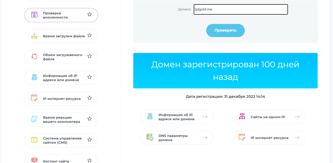Image resolution: width=333 pixels, height=163 pixels.
Task: Open arrow beside DNS параметры домена
Action: tap(205, 138)
